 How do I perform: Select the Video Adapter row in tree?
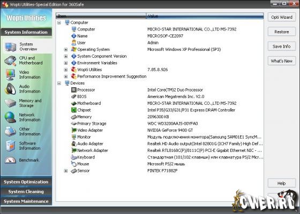pos(160,131)
